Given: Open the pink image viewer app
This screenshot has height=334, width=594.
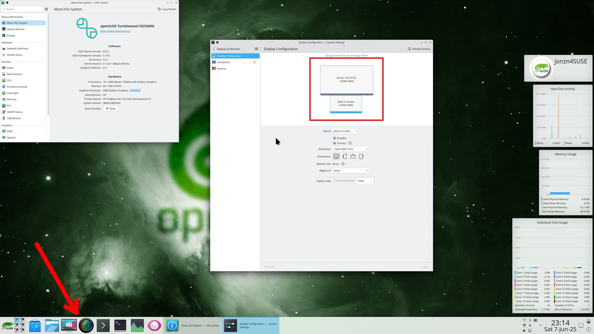Looking at the screenshot, I should (x=154, y=325).
